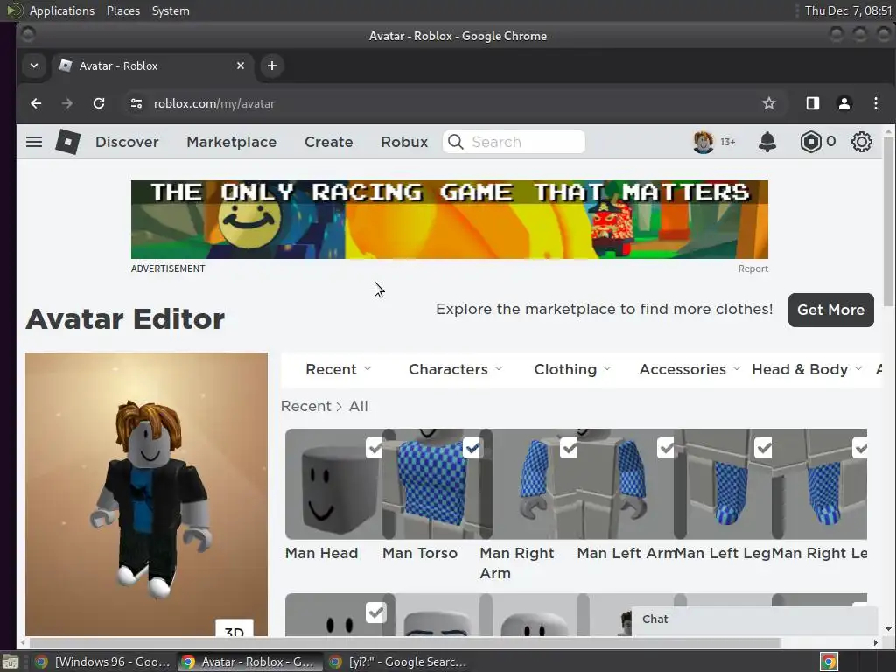Image resolution: width=896 pixels, height=672 pixels.
Task: Uncheck the Man Head item
Action: click(374, 448)
